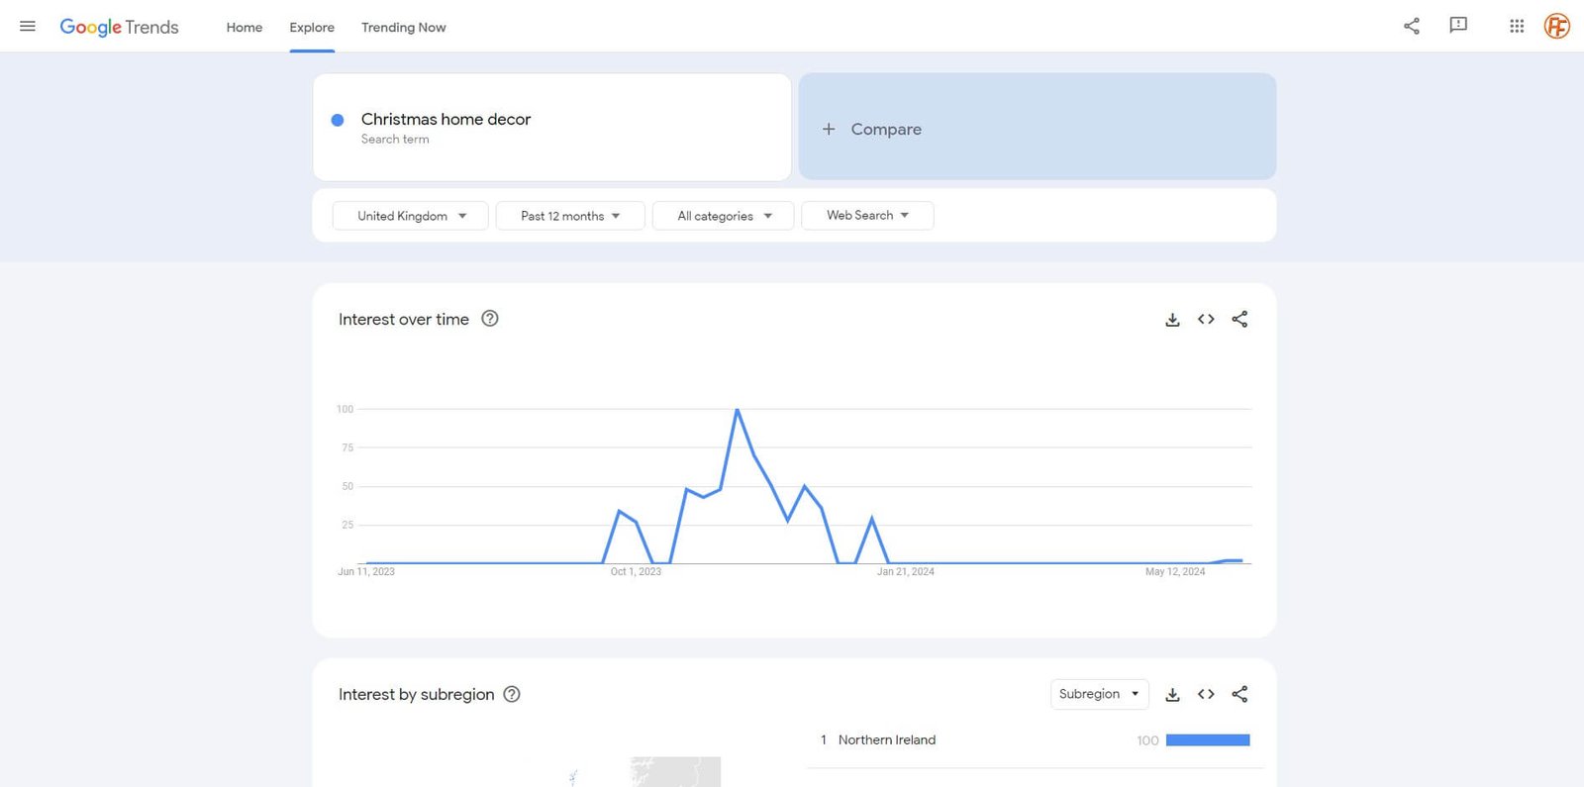Select the Explore tab
1584x787 pixels.
pyautogui.click(x=312, y=27)
